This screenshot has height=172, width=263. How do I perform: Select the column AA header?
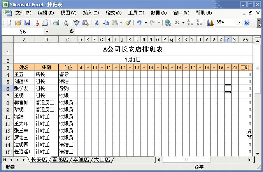click(245, 39)
